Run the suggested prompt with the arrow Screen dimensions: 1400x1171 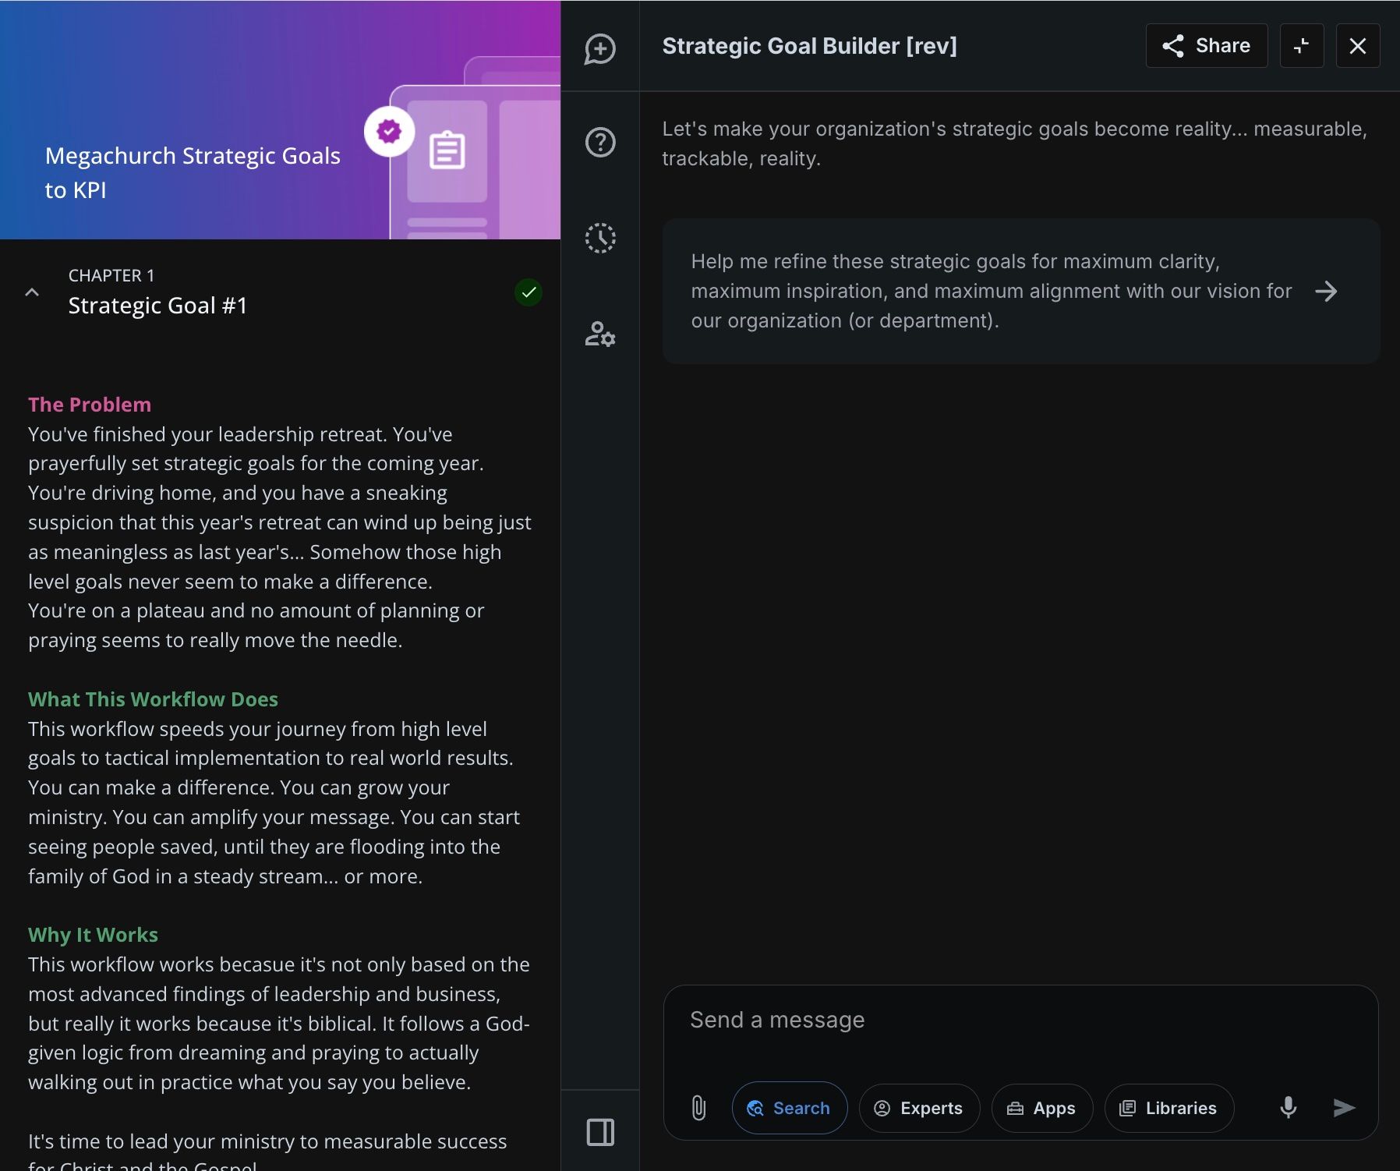point(1328,291)
